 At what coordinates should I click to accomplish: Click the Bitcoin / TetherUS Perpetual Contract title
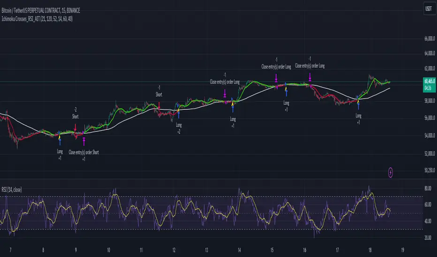pyautogui.click(x=41, y=11)
